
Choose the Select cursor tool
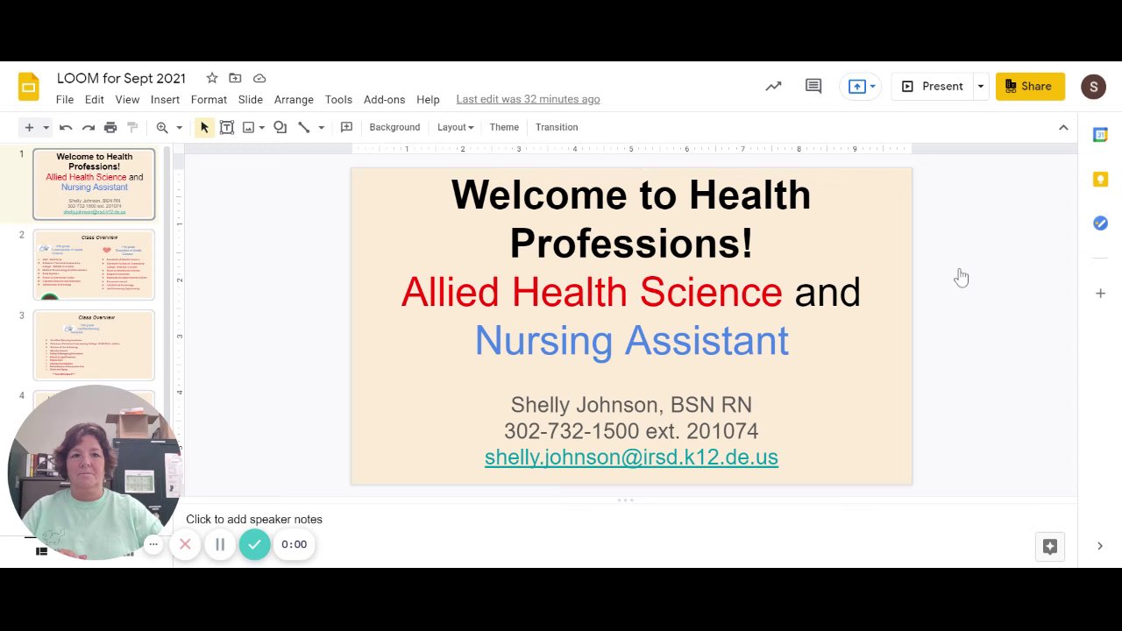tap(204, 127)
